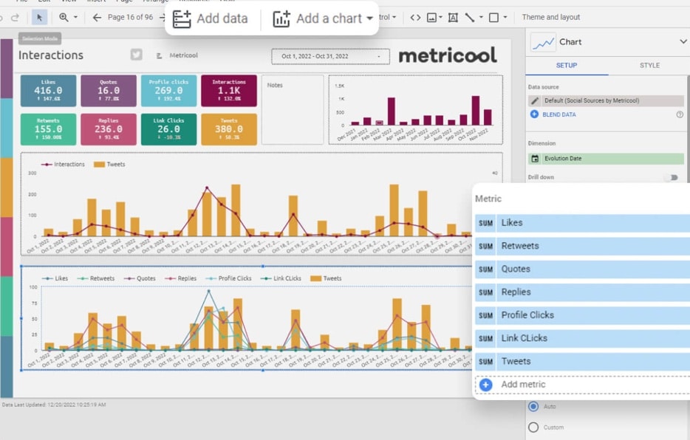Screen dimensions: 690x440
Task: Click the redo arrow in toolbar
Action: 16,18
